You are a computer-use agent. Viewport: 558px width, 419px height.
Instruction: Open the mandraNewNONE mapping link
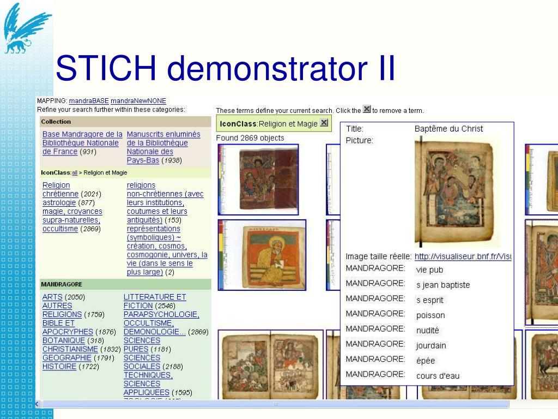[138, 101]
